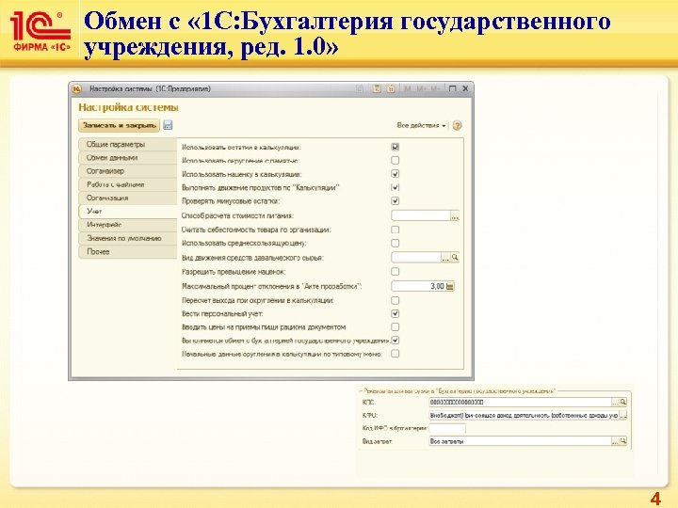
Task: Open the Работа с файлами tab
Action: [x=127, y=184]
